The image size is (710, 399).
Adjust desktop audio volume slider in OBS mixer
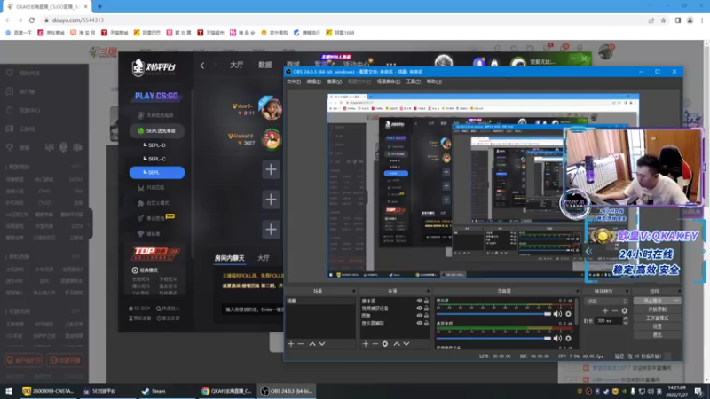click(493, 338)
